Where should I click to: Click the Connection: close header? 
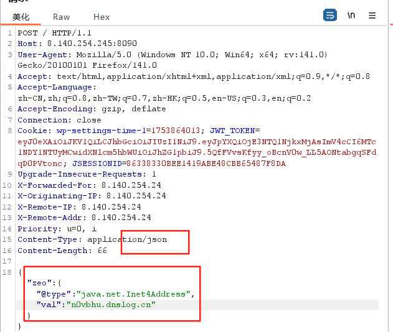[x=59, y=120]
